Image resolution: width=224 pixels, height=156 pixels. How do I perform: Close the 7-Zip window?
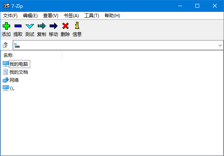pos(215,6)
